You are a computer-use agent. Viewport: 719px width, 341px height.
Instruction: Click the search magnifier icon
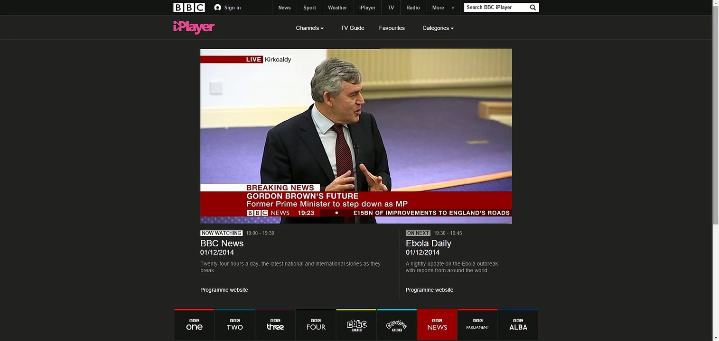[533, 8]
